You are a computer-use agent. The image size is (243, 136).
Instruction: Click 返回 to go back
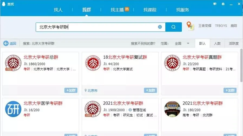[13, 43]
